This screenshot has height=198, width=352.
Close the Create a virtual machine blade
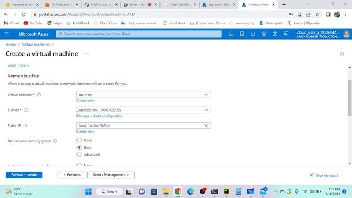point(342,54)
